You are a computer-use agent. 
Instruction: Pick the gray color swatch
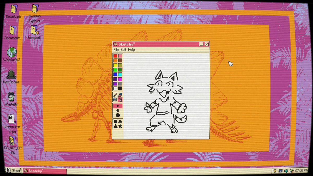[x=120, y=83]
